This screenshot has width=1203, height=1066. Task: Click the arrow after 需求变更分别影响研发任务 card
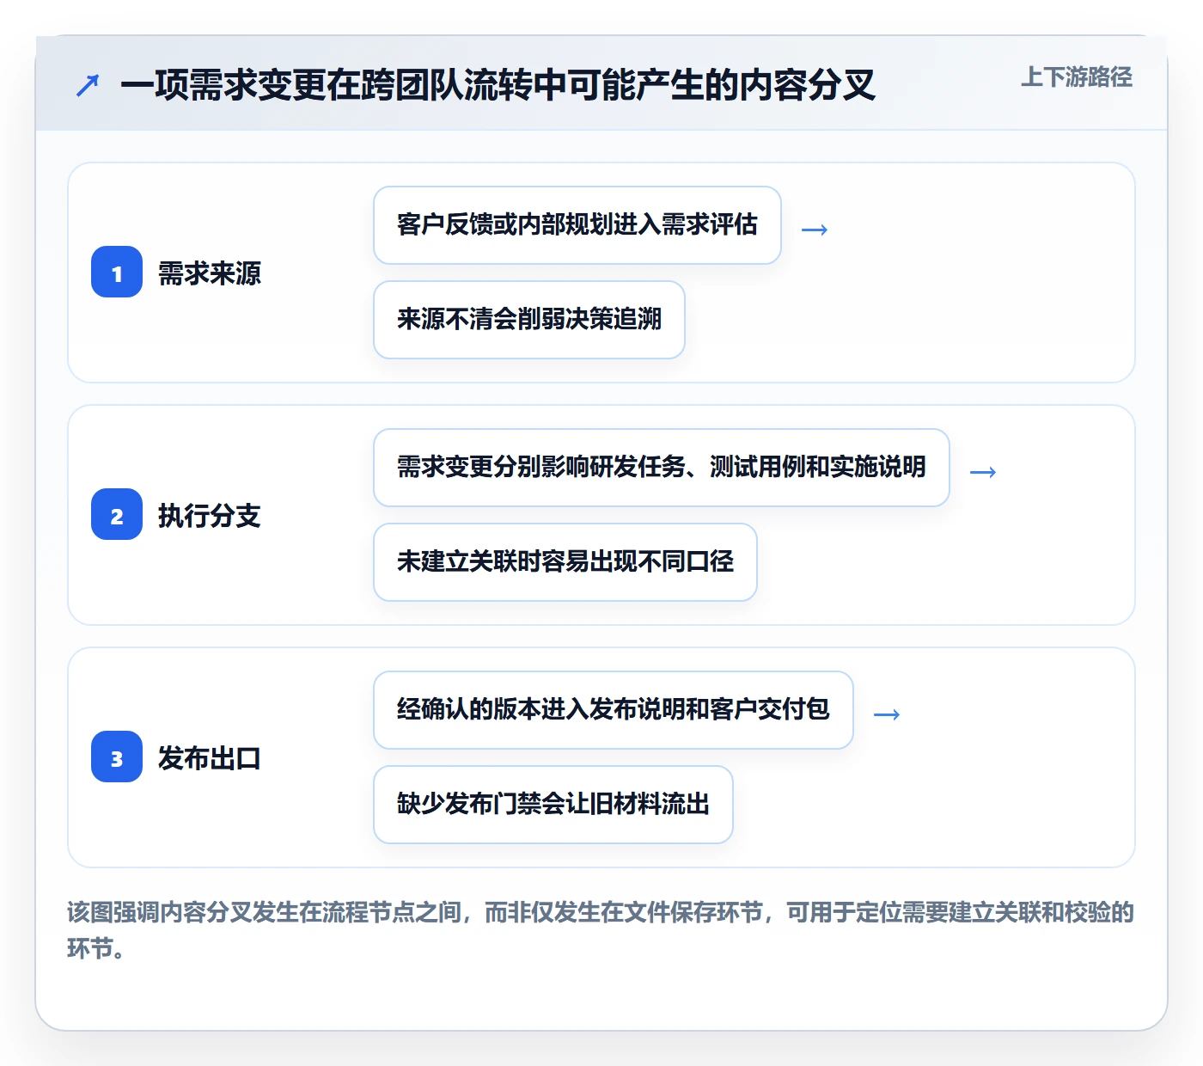coord(983,472)
